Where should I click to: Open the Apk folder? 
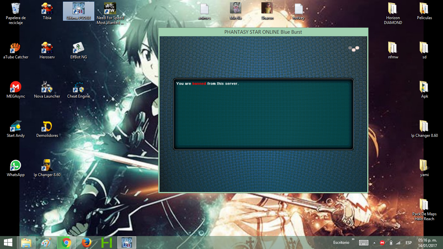point(424,90)
